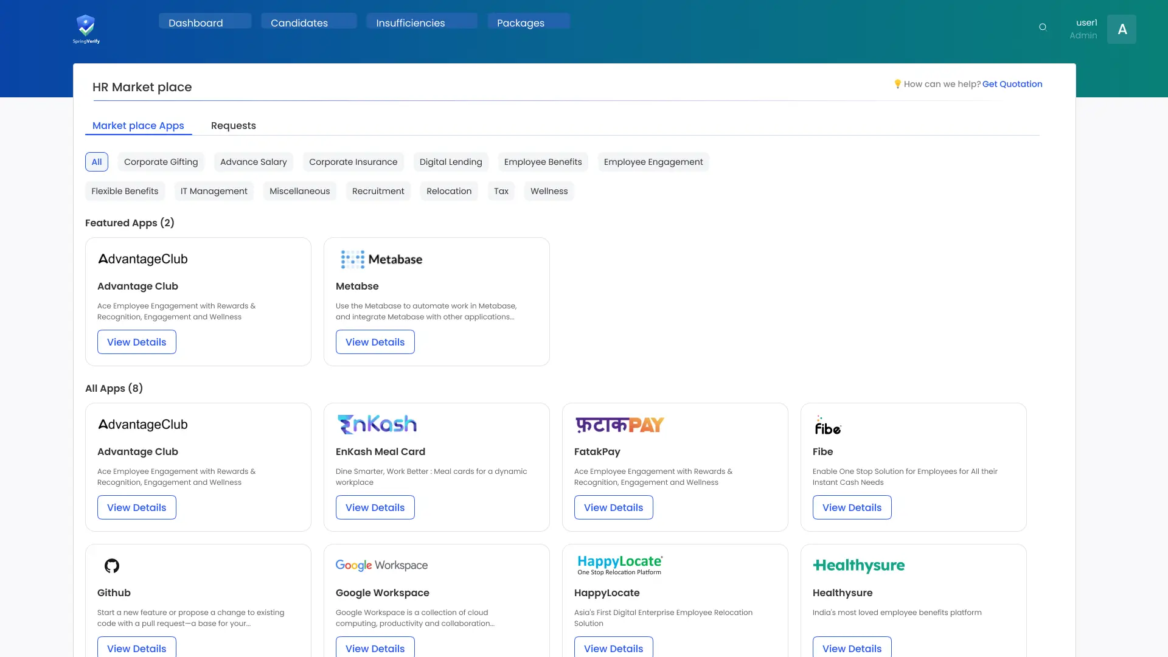Click the SpringVerify shield logo
The image size is (1168, 657).
[86, 29]
